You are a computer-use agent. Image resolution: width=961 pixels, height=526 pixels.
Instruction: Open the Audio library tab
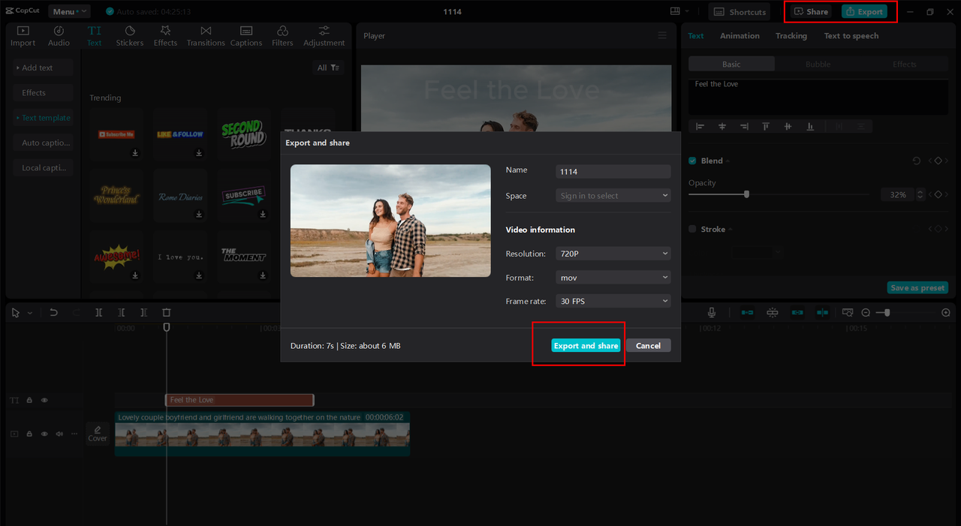coord(59,36)
